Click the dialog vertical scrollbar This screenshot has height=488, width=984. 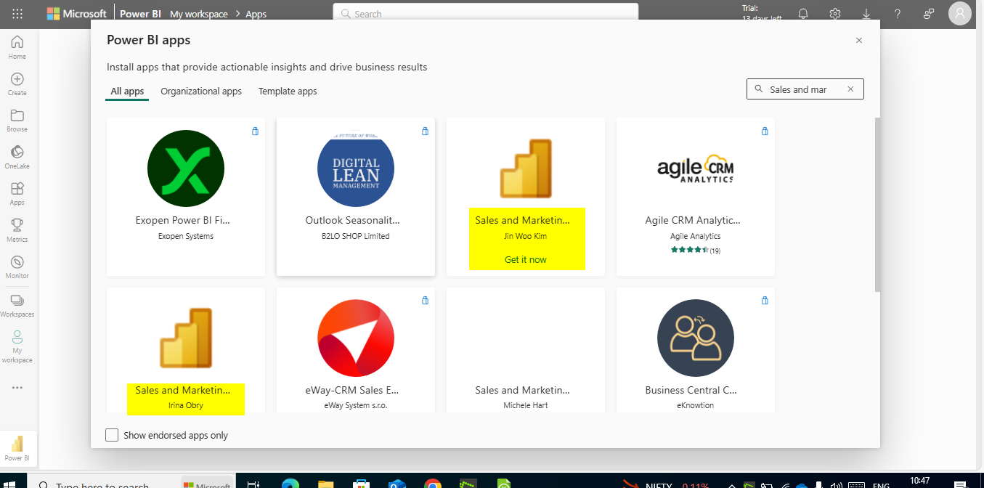click(878, 204)
